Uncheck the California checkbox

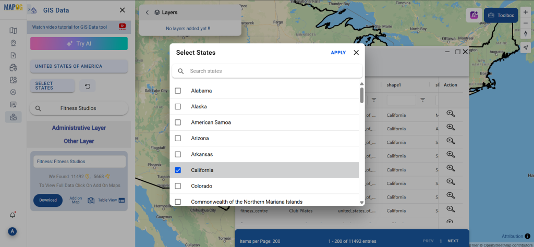[178, 170]
